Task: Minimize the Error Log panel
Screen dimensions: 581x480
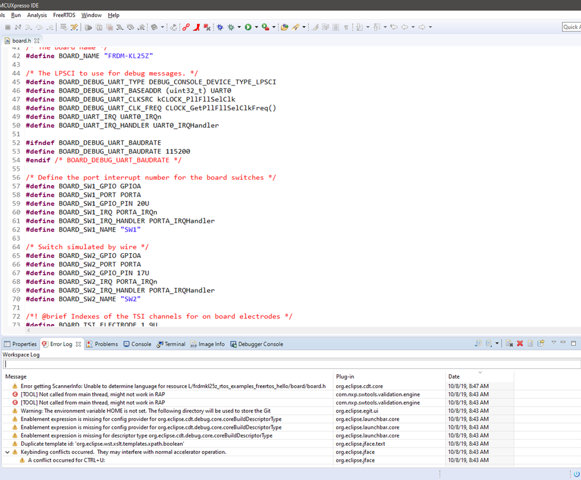Action: 563,343
